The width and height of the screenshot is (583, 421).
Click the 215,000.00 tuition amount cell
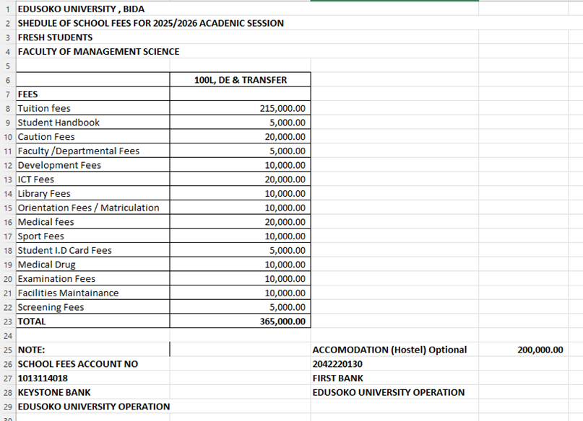click(x=282, y=108)
